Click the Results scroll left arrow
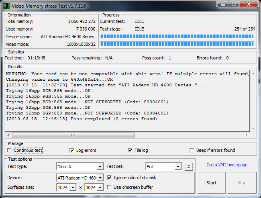Screen dimensions: 261x198 pyautogui.click(x=8, y=135)
